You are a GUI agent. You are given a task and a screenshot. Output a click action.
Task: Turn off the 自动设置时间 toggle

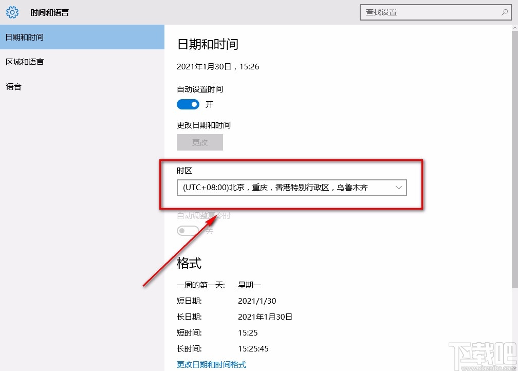[x=188, y=104]
